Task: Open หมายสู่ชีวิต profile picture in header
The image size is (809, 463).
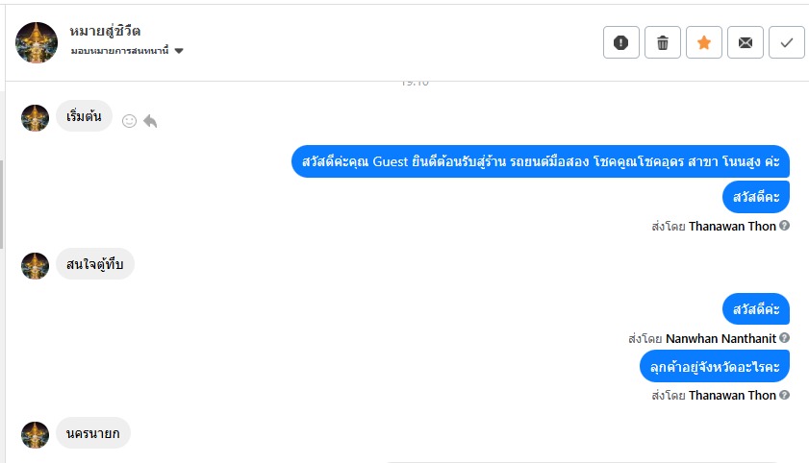Action: coord(37,42)
